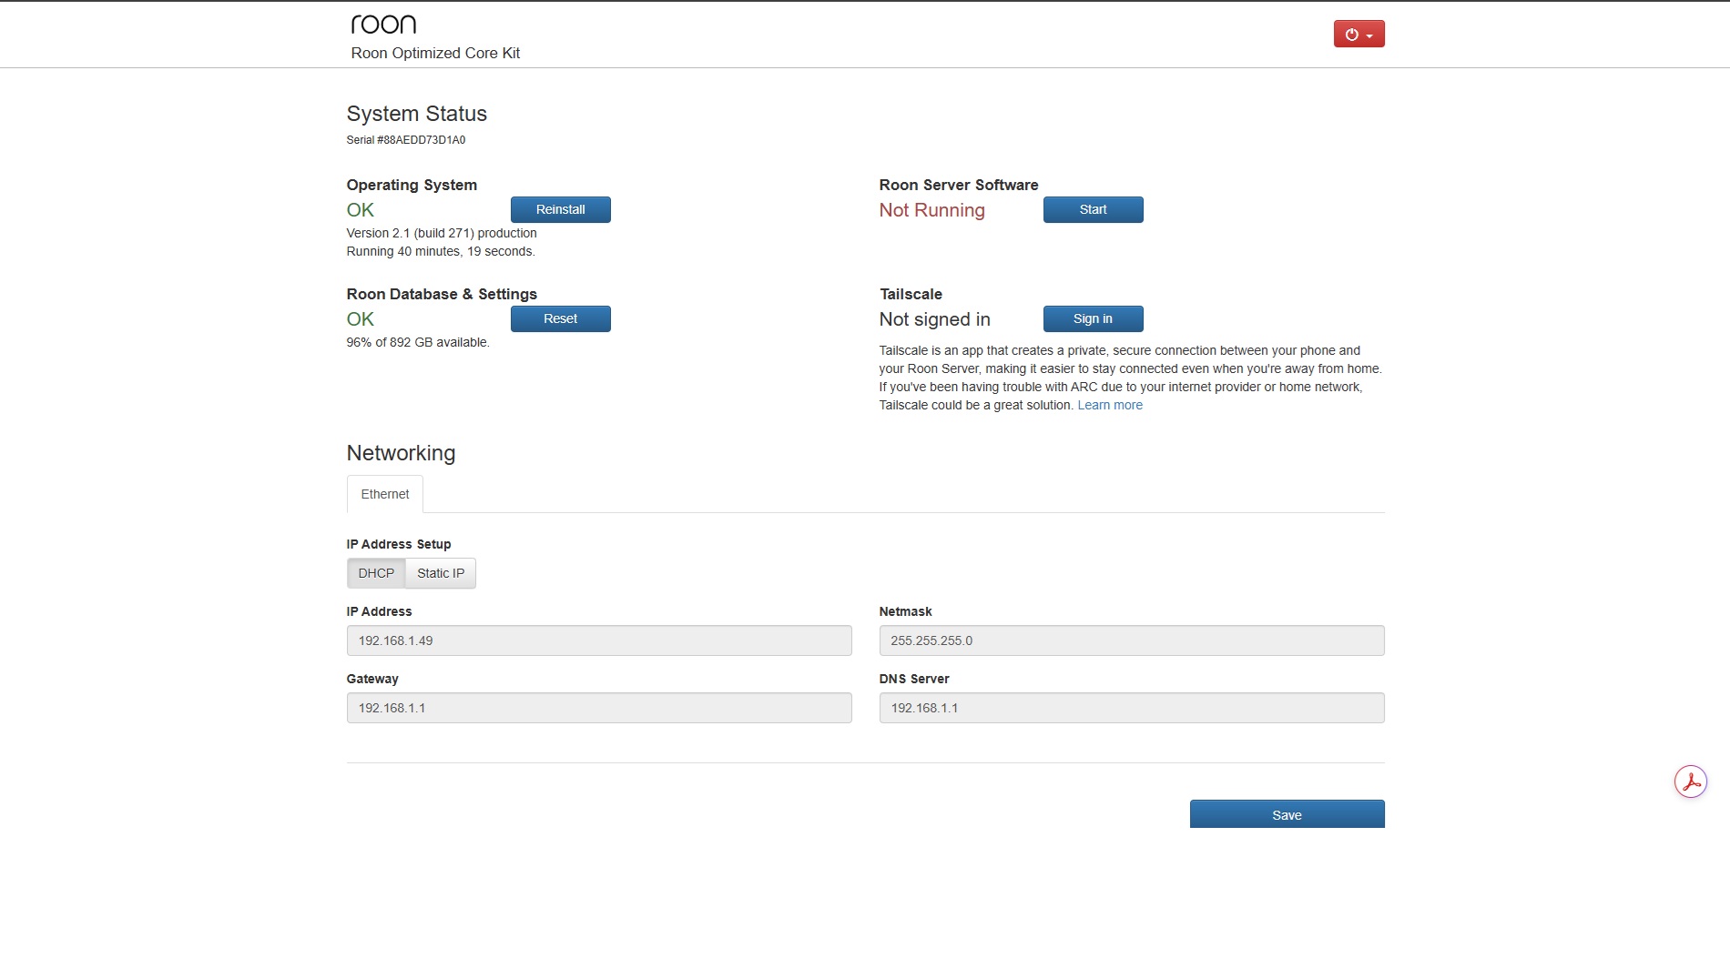
Task: Click the 'Running 40 minutes, 19 seconds.' uptime text
Action: [x=441, y=251]
